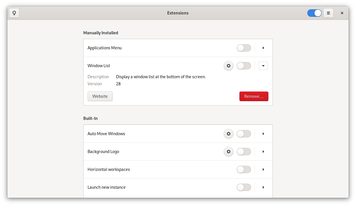The height and width of the screenshot is (206, 356).
Task: Enable the Background Logo extension
Action: point(244,152)
